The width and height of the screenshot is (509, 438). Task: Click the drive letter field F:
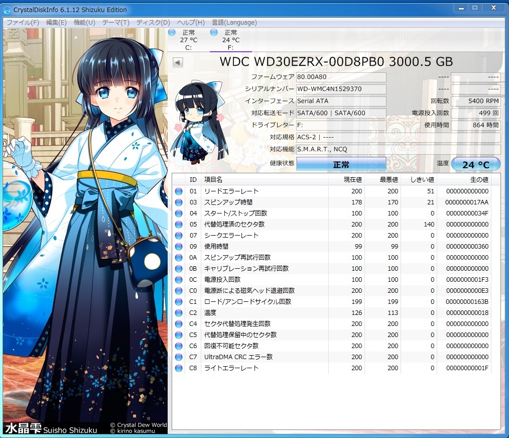[341, 125]
